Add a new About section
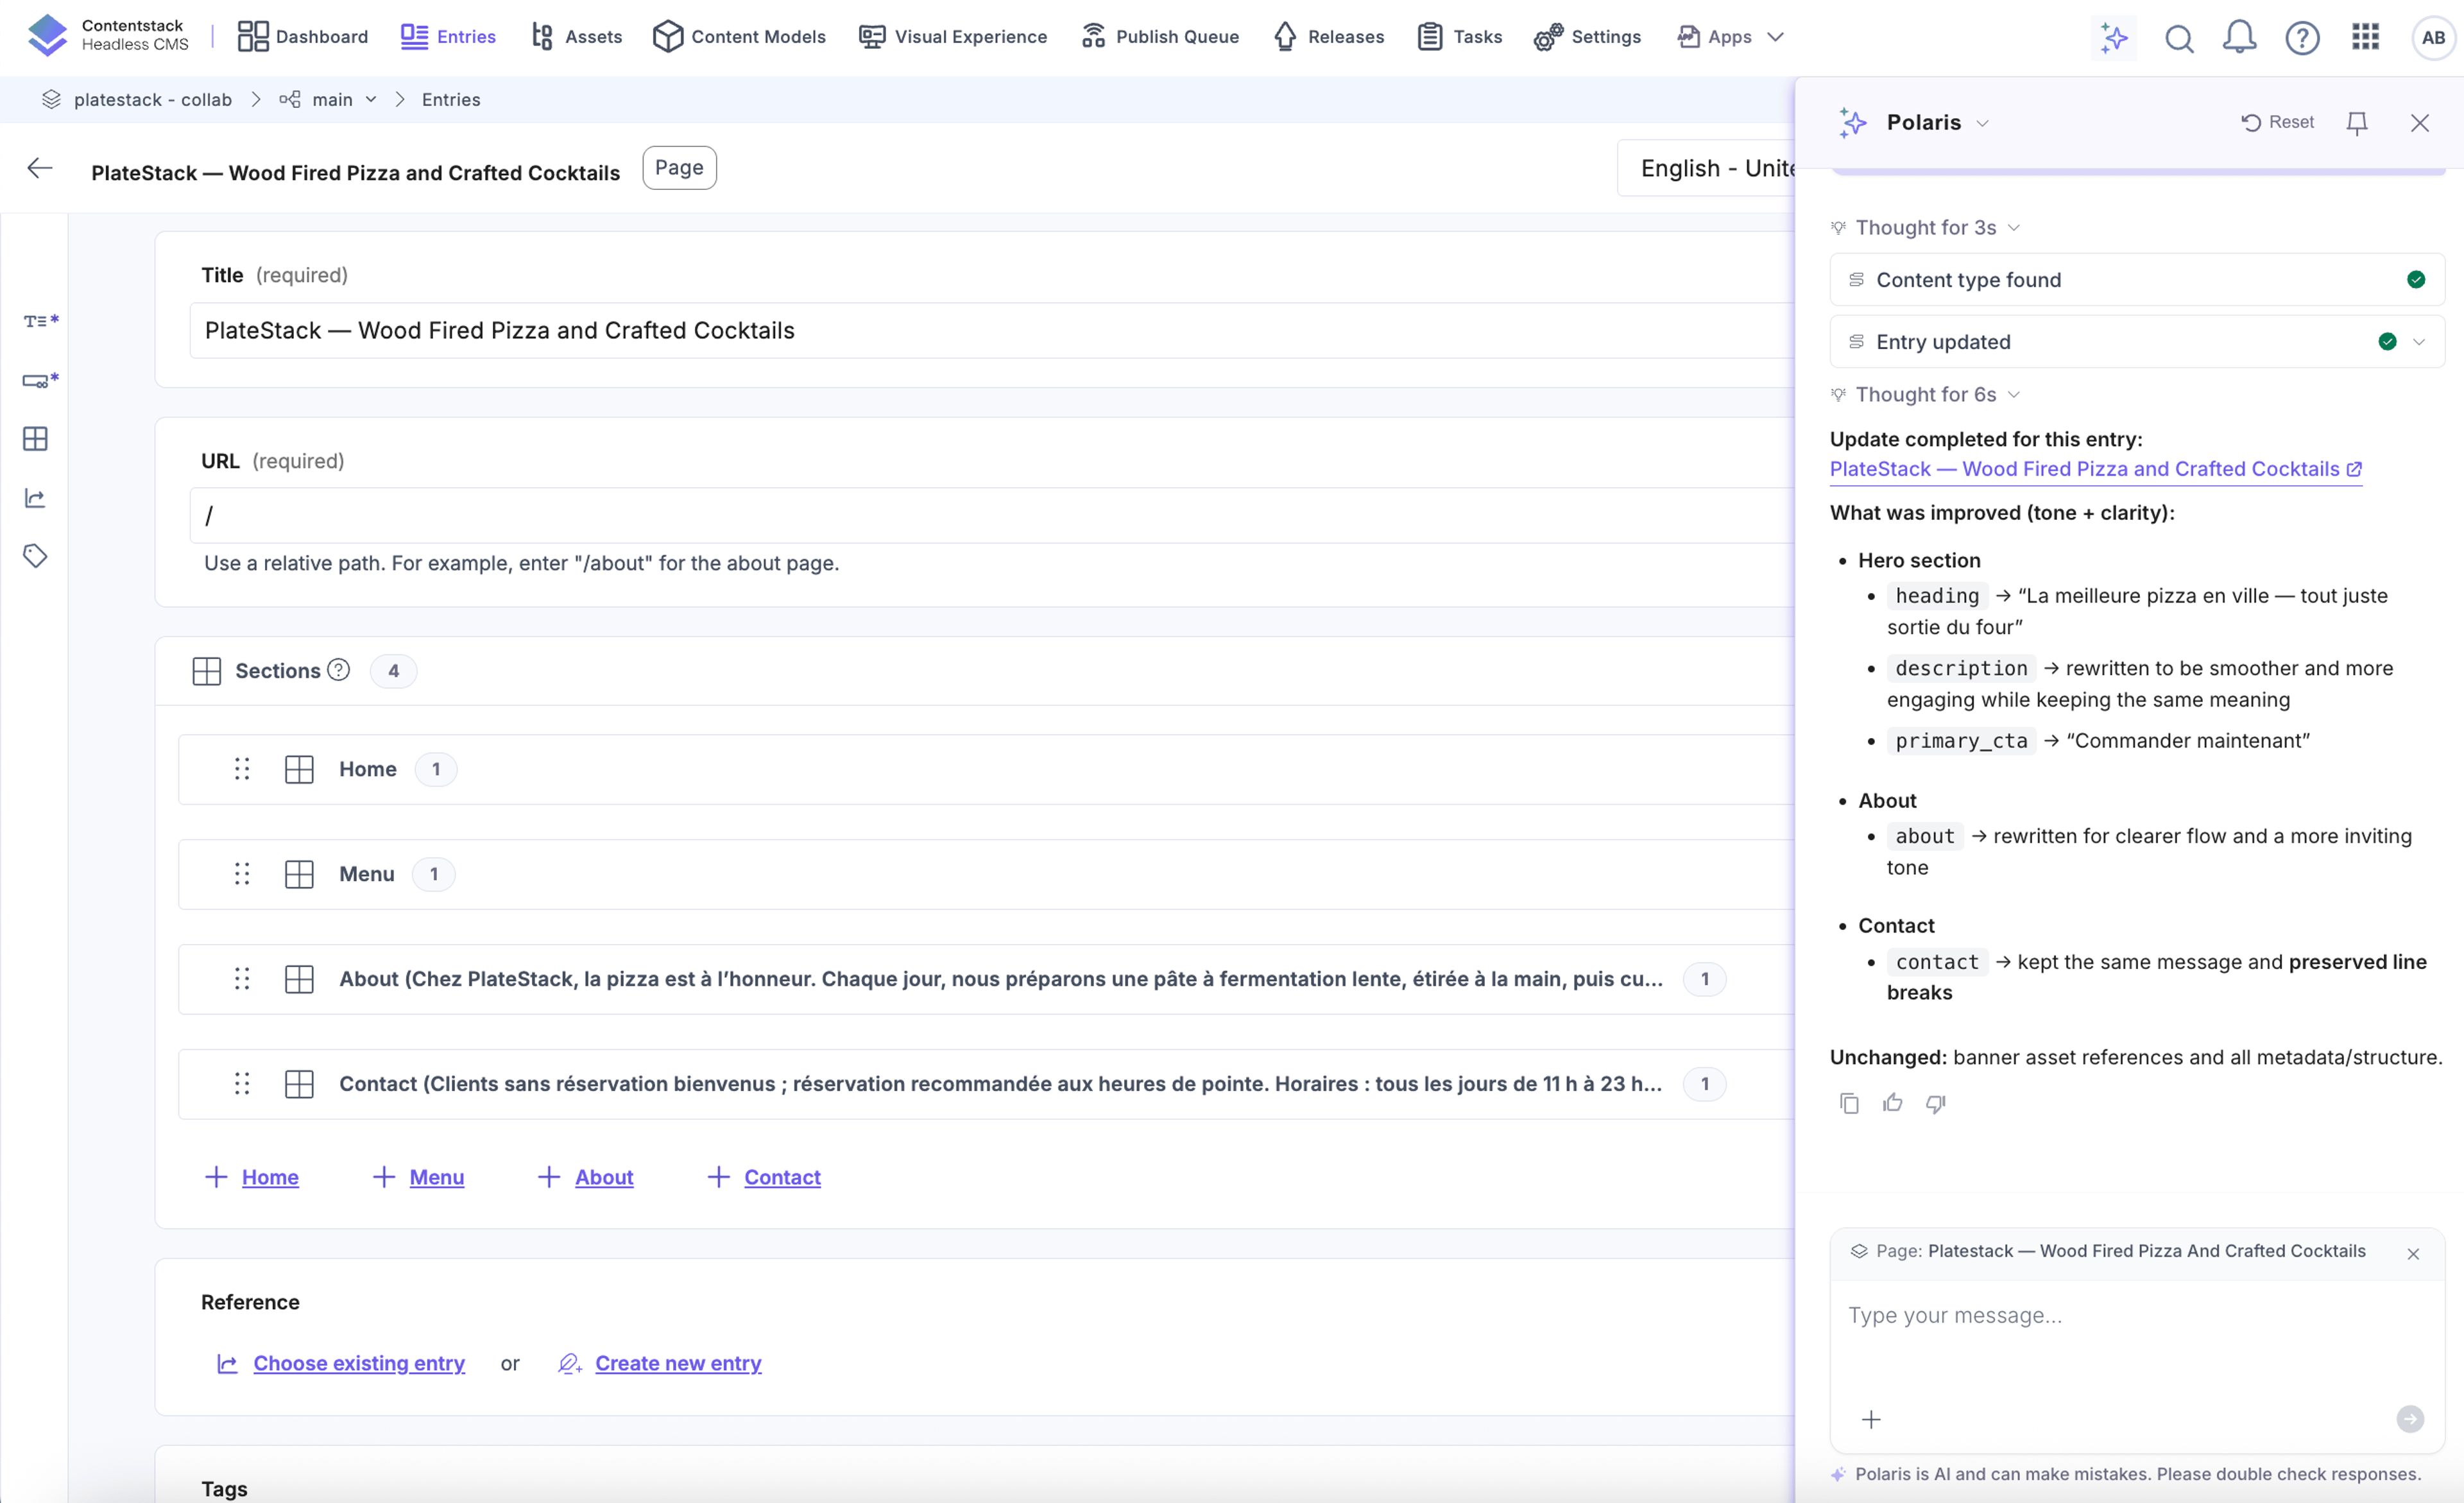Screen dimensions: 2464x1503 585,1177
